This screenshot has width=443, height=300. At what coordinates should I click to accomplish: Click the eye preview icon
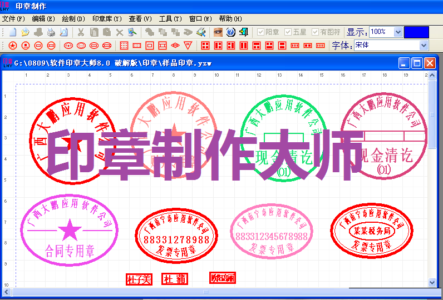pyautogui.click(x=218, y=32)
